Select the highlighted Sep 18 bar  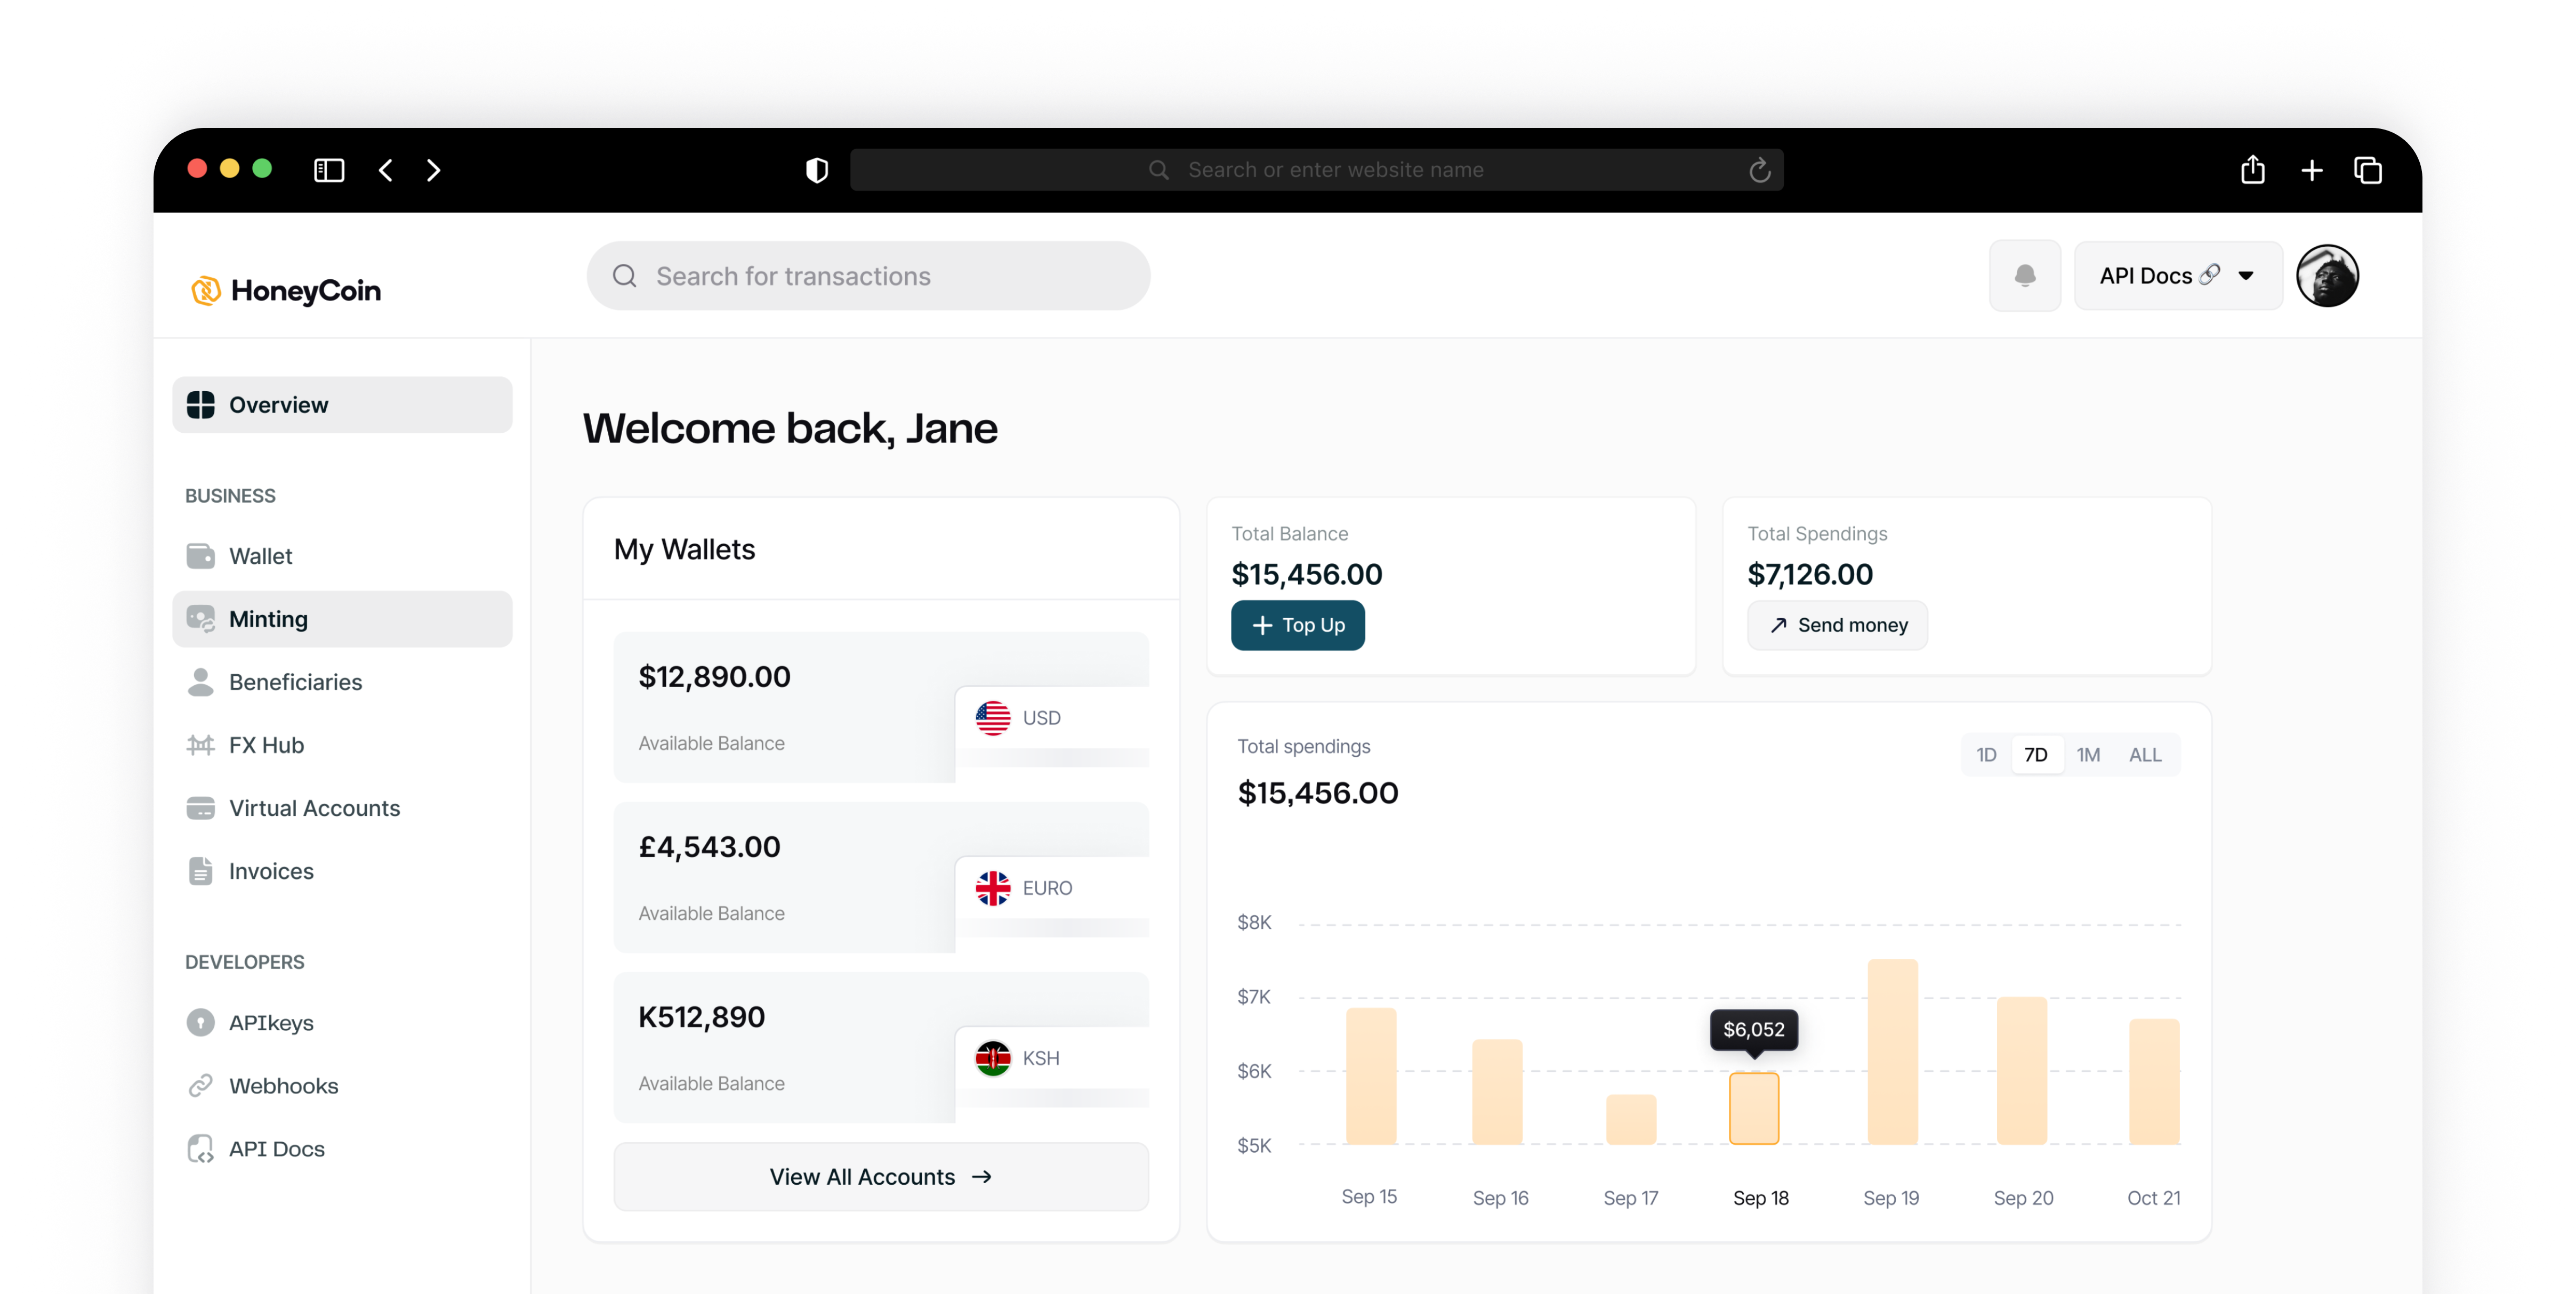point(1754,1108)
